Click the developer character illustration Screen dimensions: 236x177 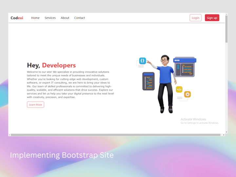click(166, 84)
